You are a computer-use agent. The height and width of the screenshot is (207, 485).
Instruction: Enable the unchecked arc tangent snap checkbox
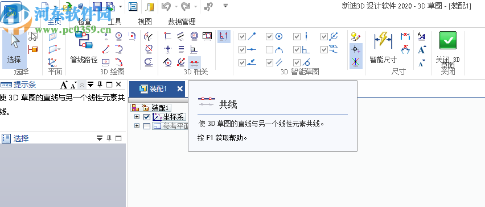(270, 49)
